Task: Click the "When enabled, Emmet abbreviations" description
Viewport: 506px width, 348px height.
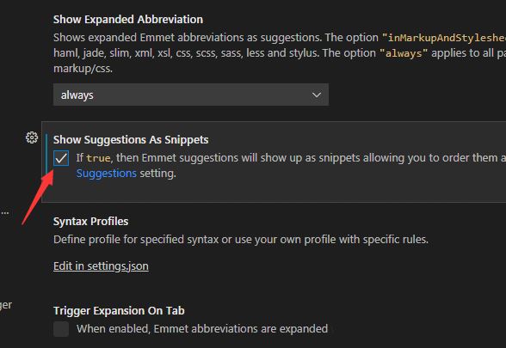Action: 202,328
